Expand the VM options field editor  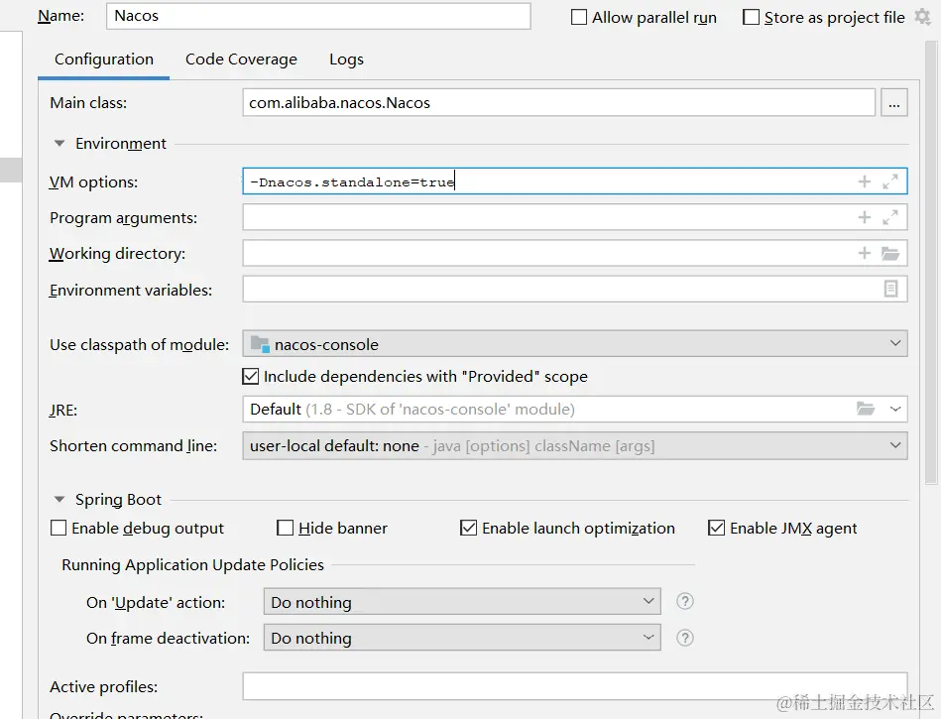[x=890, y=181]
